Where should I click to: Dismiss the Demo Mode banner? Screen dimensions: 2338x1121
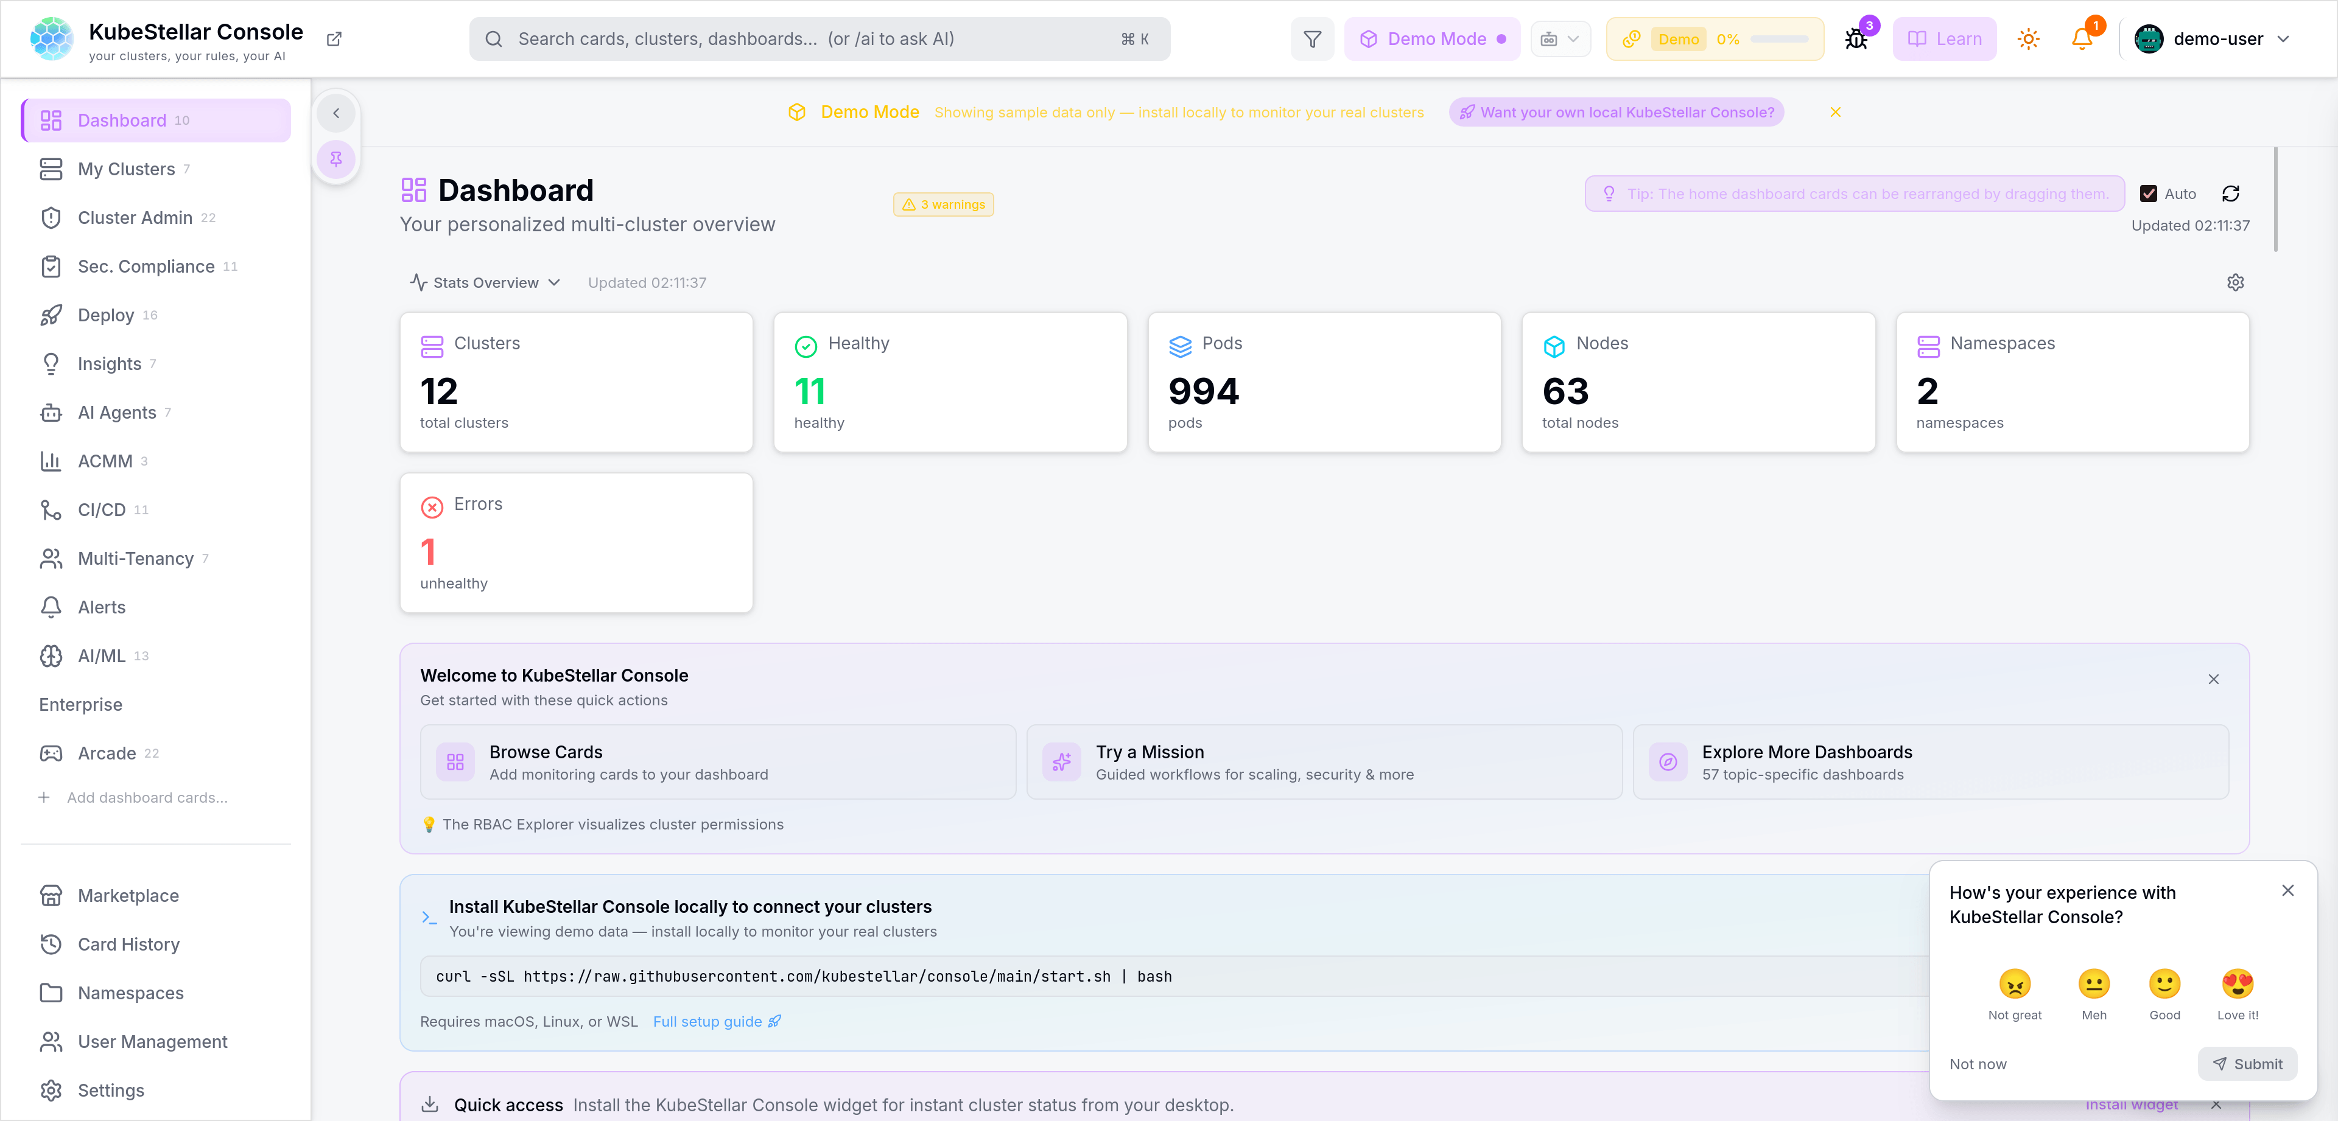pos(1835,113)
